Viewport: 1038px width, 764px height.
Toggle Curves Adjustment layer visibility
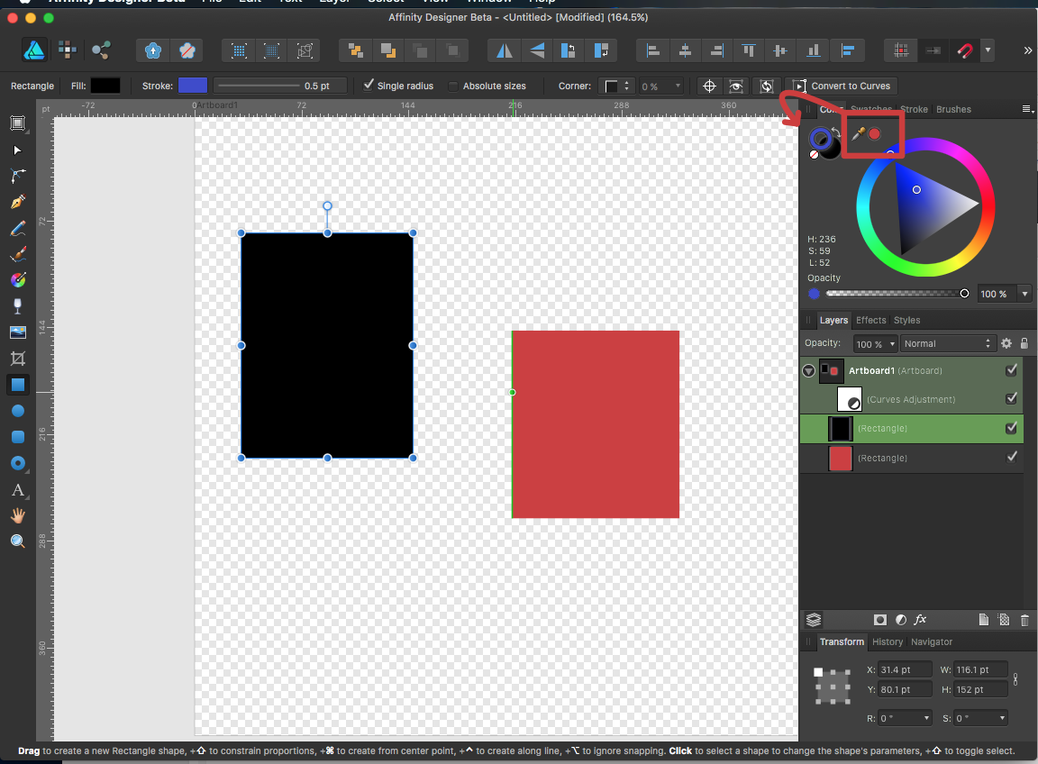pos(1012,398)
